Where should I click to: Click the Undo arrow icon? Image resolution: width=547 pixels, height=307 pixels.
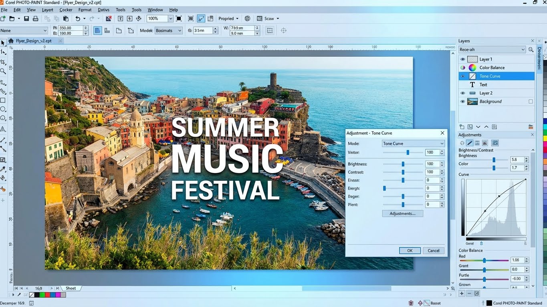(78, 19)
